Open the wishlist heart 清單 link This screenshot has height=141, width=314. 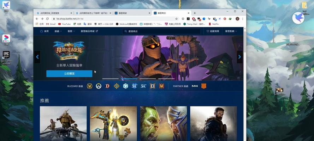click(x=213, y=31)
